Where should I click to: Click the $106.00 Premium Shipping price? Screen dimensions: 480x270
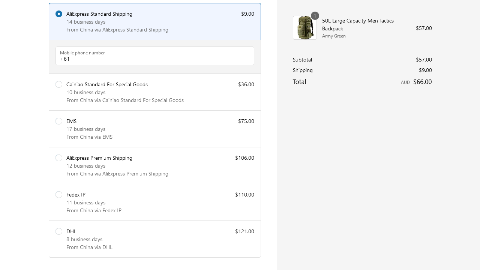click(x=244, y=158)
